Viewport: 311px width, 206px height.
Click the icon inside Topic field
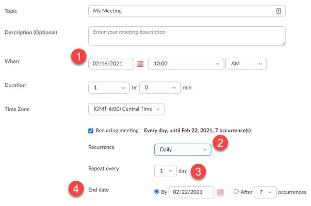279,10
